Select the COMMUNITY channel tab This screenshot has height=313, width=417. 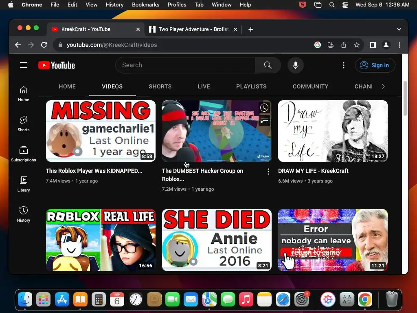click(x=310, y=86)
